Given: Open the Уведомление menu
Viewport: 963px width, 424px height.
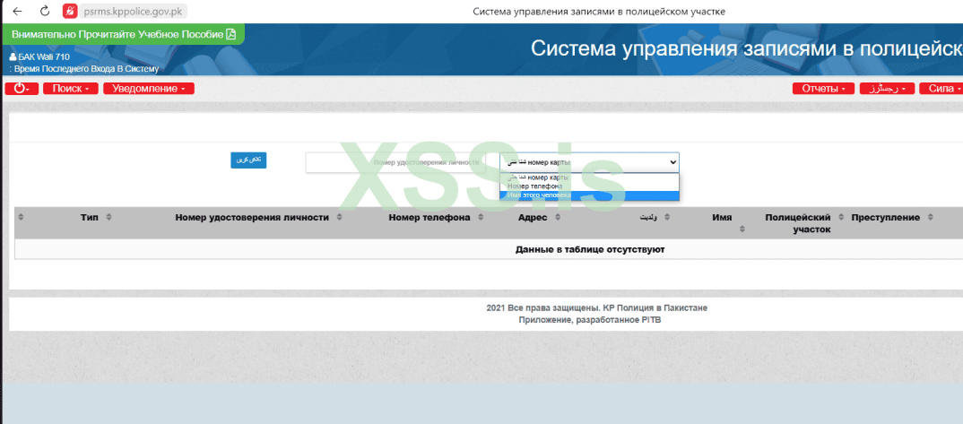Looking at the screenshot, I should 149,89.
